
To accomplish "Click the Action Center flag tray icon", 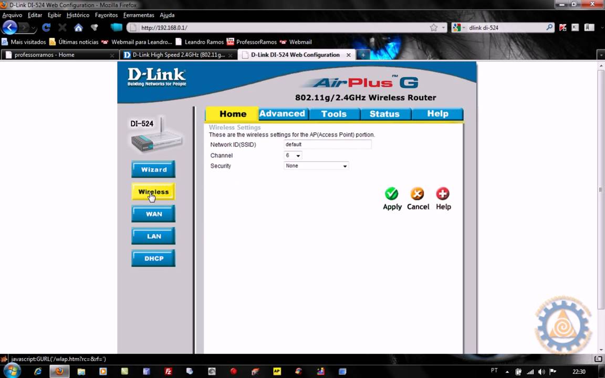I will 552,372.
